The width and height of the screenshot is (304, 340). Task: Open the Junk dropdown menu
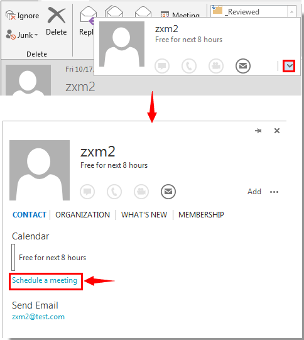(22, 35)
